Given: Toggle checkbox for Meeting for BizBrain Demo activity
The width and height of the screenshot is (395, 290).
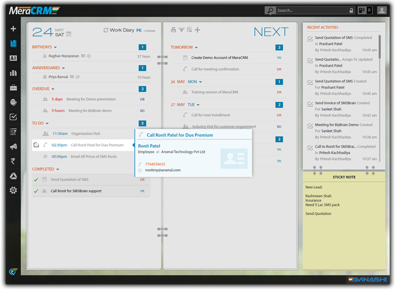Looking at the screenshot, I should coord(310,127).
